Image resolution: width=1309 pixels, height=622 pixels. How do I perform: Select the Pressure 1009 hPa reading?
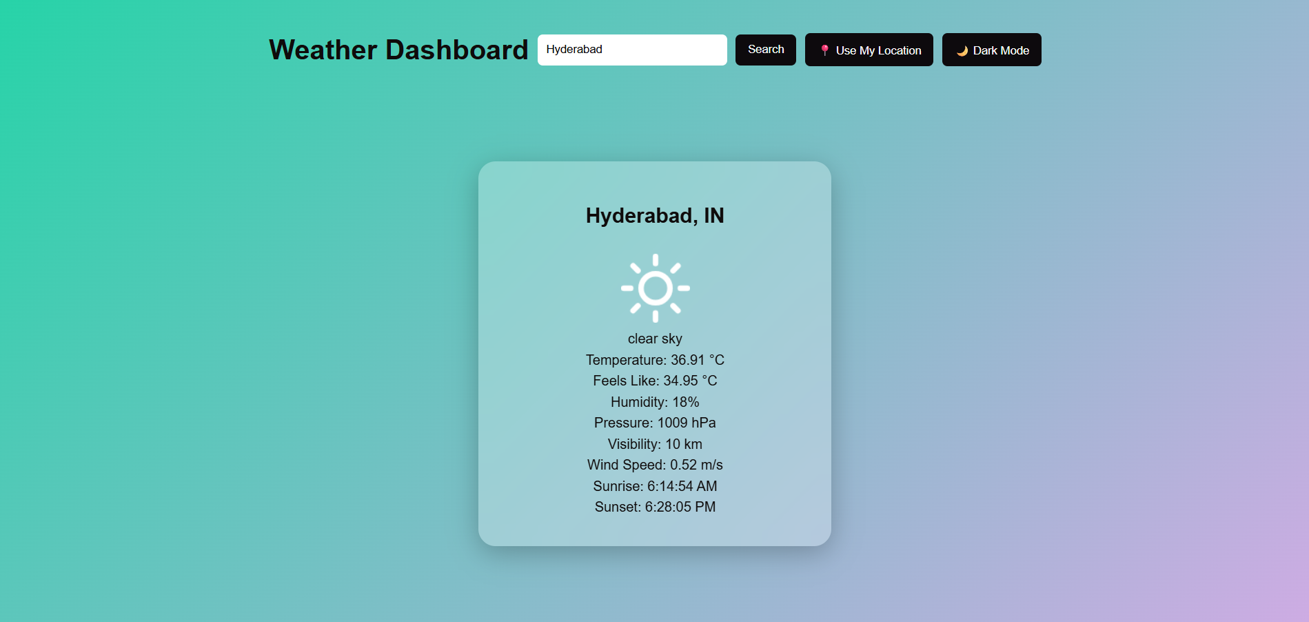[x=655, y=423]
